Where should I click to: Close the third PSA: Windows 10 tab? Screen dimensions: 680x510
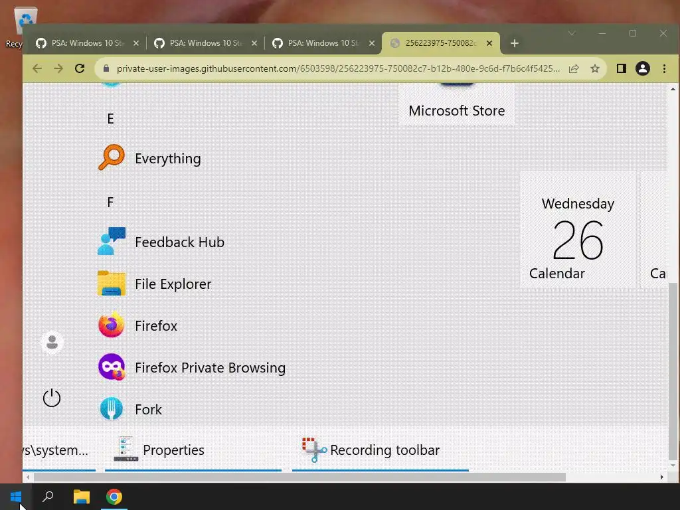[372, 43]
